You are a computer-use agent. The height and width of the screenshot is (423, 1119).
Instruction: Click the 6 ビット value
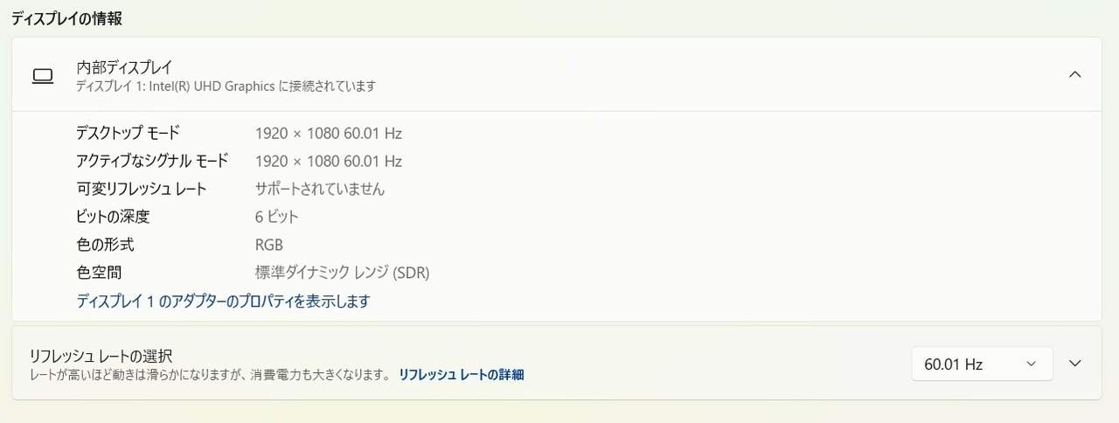point(276,218)
